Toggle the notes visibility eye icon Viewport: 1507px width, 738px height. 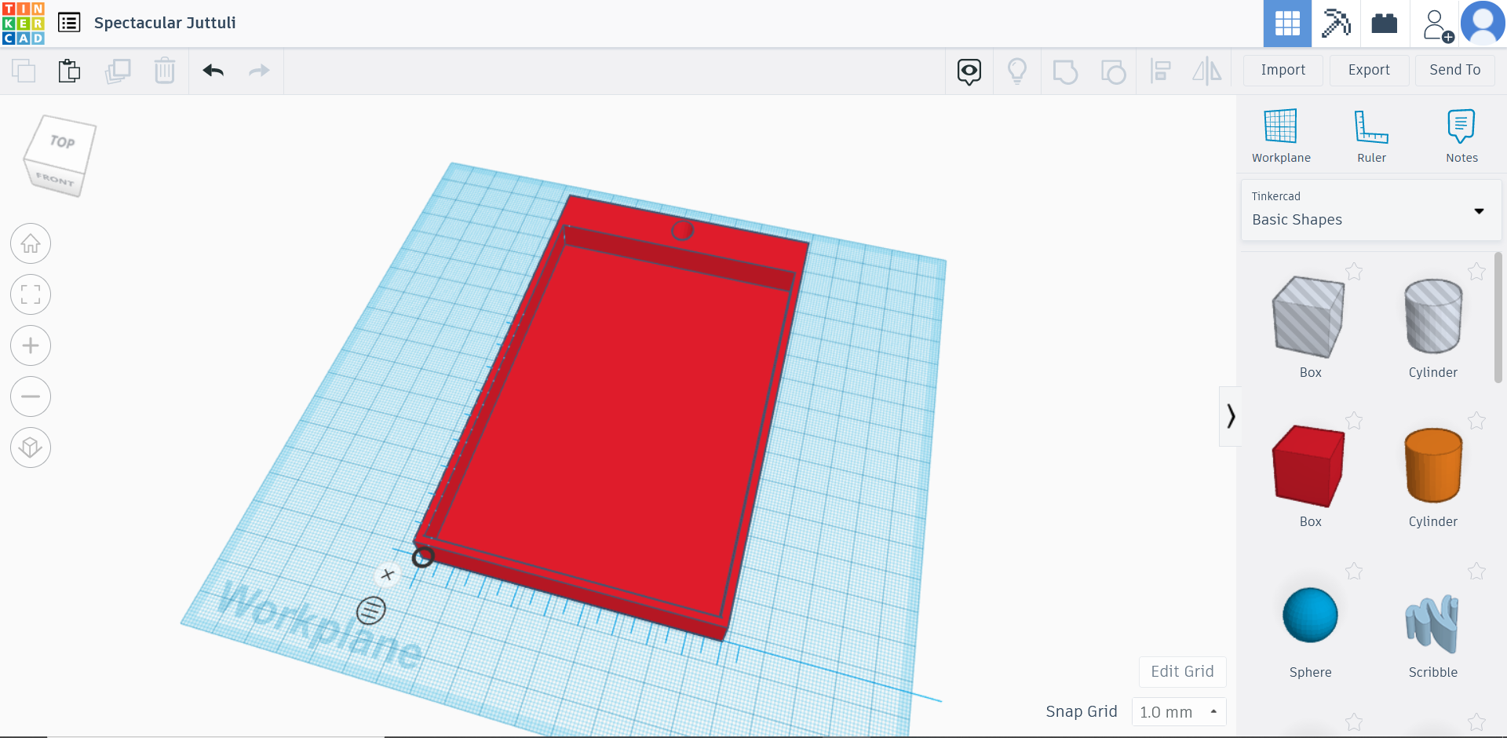coord(969,71)
